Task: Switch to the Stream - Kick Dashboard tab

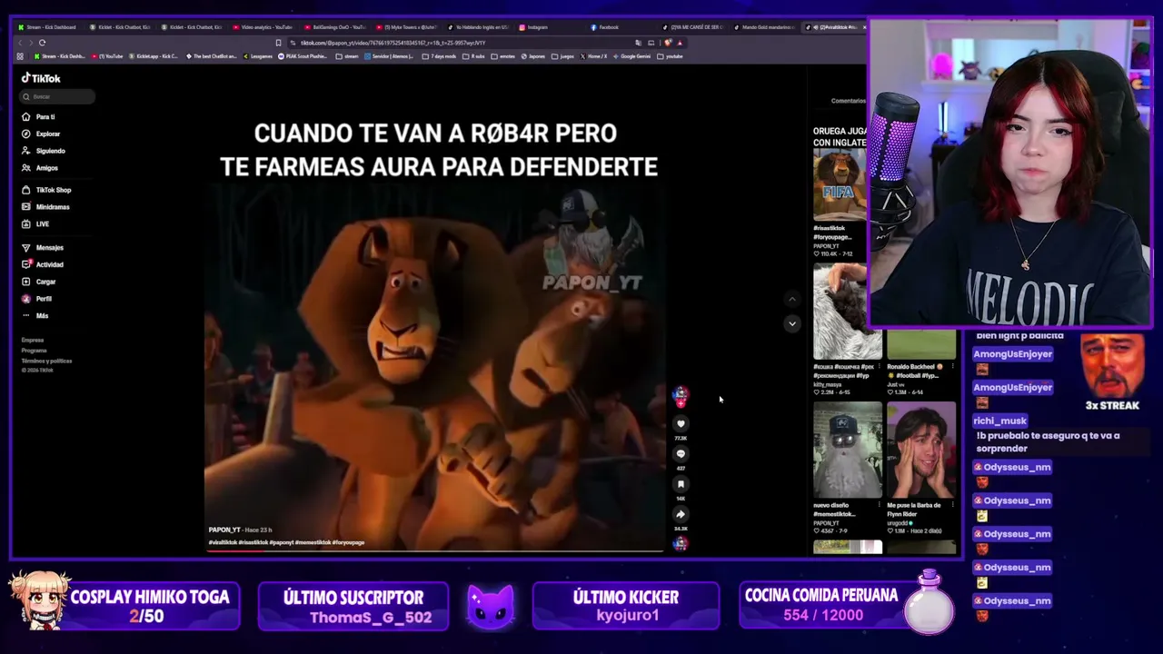Action: tap(48, 27)
